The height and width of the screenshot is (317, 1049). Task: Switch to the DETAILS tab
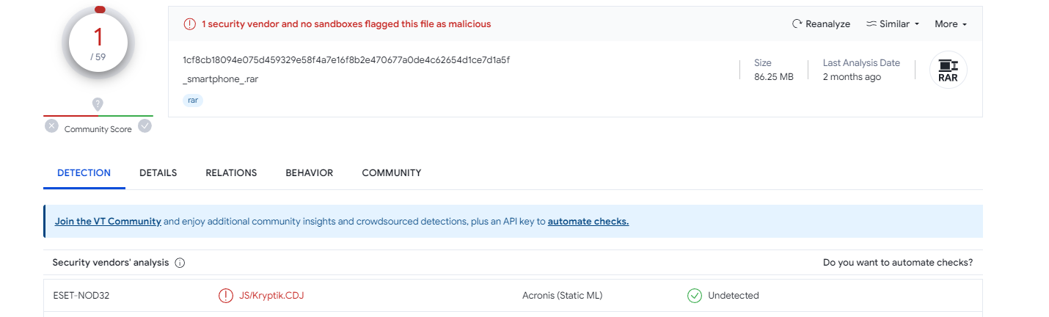point(158,173)
